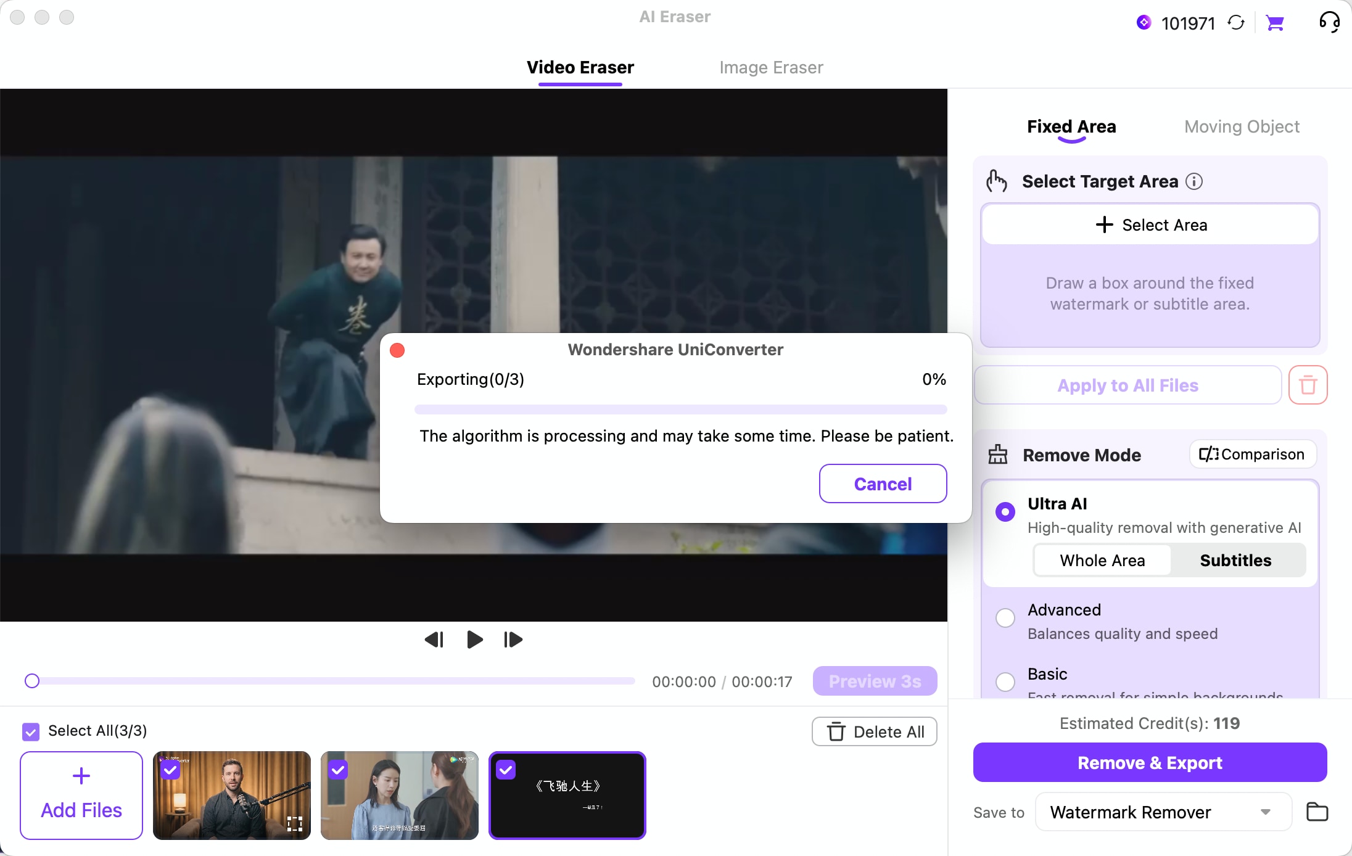Click the hand pointer target icon
This screenshot has height=856, width=1352.
[996, 181]
